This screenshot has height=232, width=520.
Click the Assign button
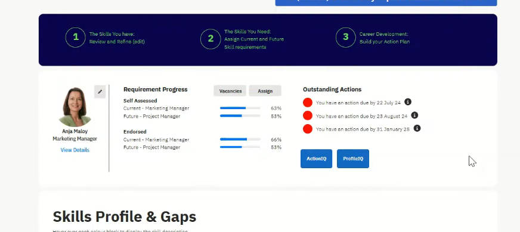pyautogui.click(x=265, y=91)
